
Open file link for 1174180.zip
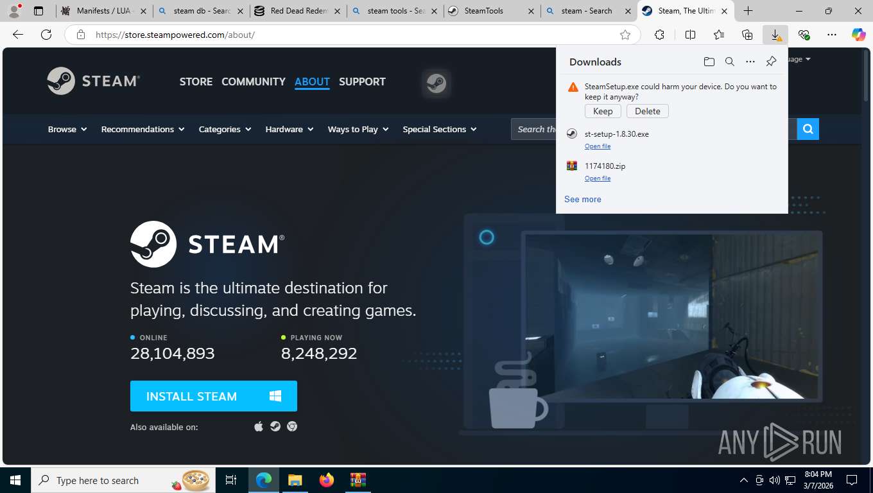click(598, 178)
